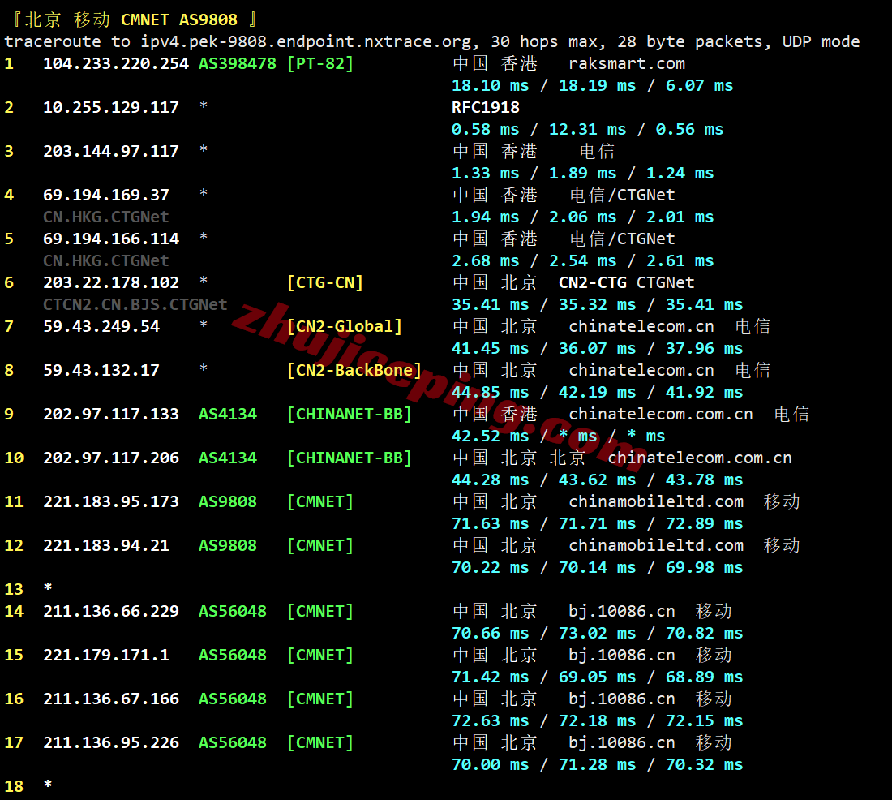The height and width of the screenshot is (800, 892).
Task: Click the [PT-82] tag
Action: click(320, 64)
